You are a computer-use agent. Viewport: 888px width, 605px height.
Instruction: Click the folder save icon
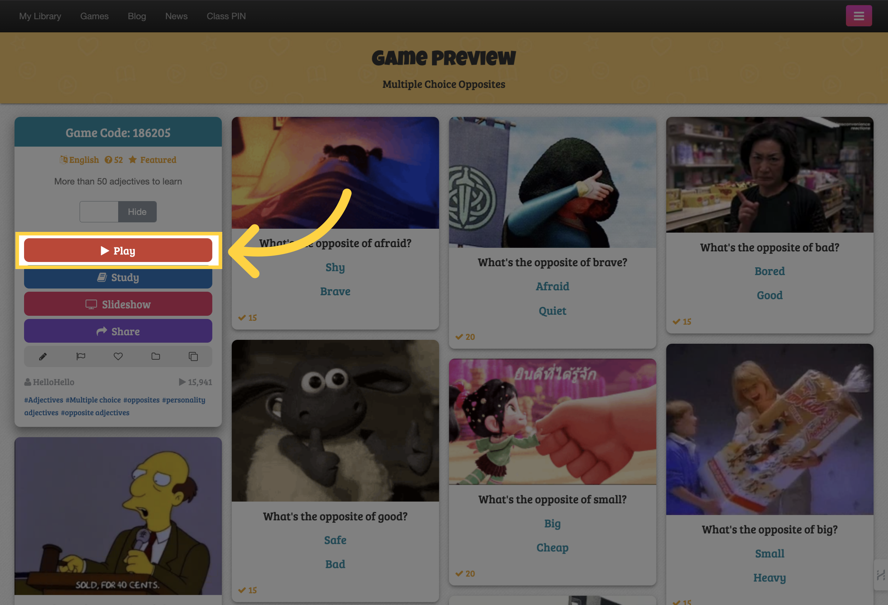(155, 356)
